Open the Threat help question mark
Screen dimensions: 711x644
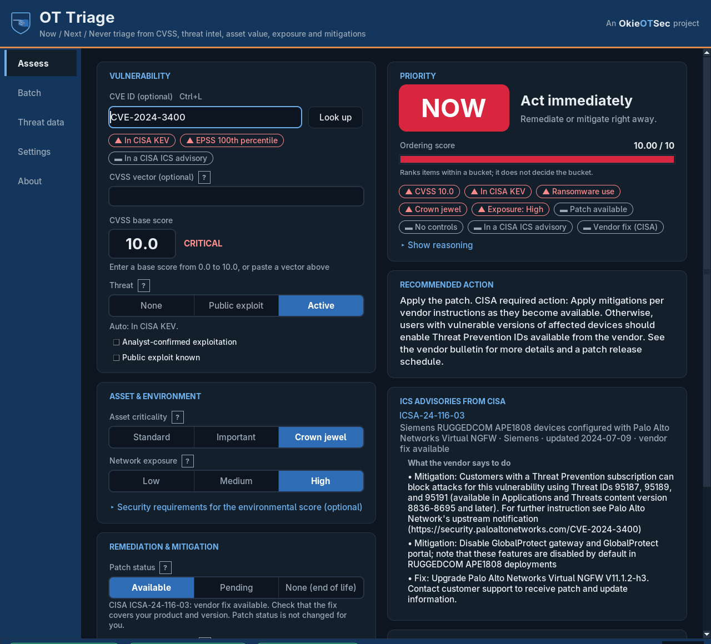[x=143, y=286]
